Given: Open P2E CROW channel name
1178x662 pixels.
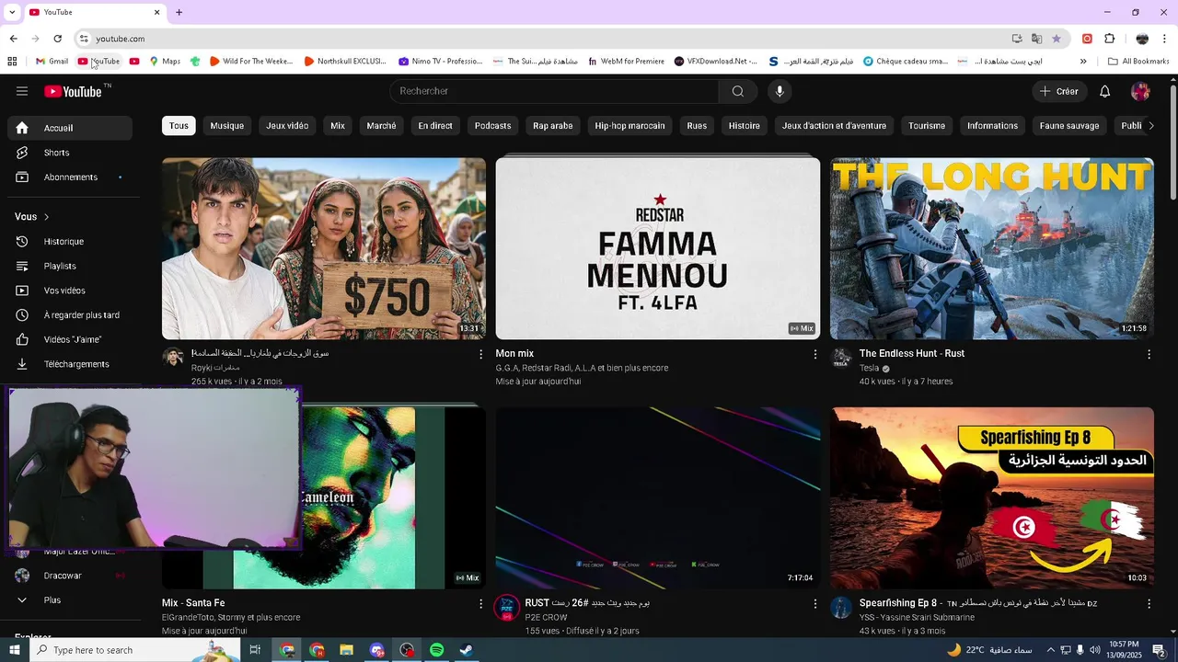Looking at the screenshot, I should coord(546,617).
